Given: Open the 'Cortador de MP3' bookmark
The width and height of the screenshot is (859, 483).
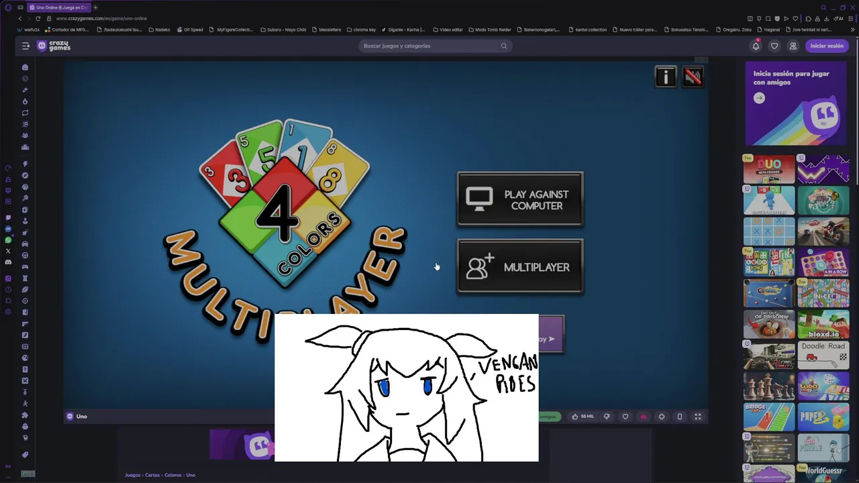Looking at the screenshot, I should (x=67, y=30).
